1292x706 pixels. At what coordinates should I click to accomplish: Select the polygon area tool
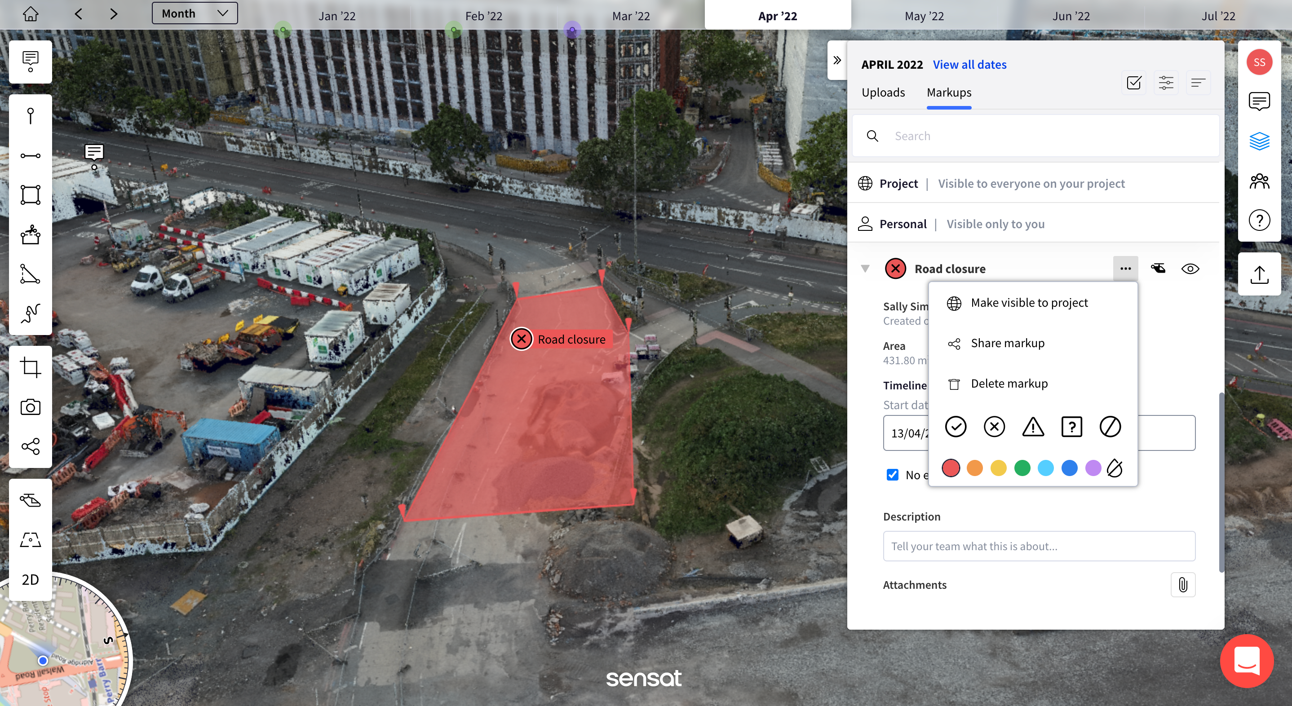[x=31, y=194]
